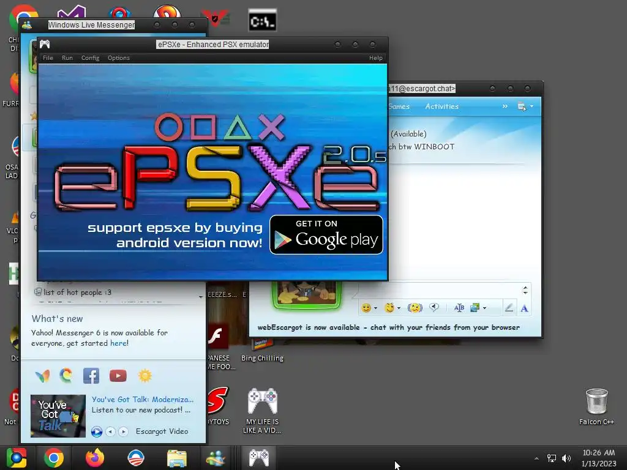Open the Help menu in ePSXe
Screen dimensions: 627x470
pyautogui.click(x=375, y=58)
